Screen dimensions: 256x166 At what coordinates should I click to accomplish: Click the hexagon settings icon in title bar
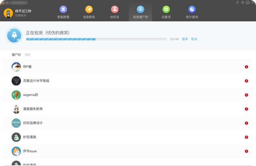pos(243,2)
